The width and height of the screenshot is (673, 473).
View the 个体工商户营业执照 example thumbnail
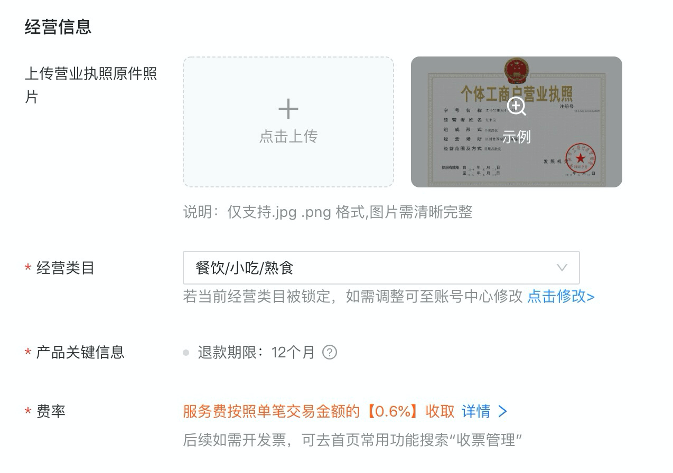click(517, 122)
